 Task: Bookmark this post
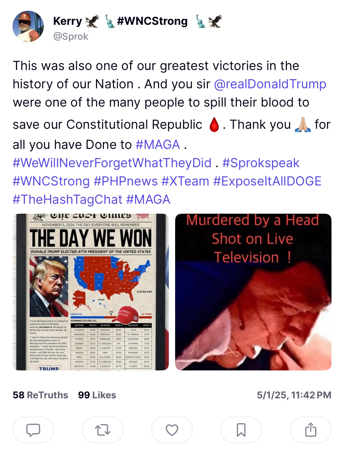tap(241, 430)
